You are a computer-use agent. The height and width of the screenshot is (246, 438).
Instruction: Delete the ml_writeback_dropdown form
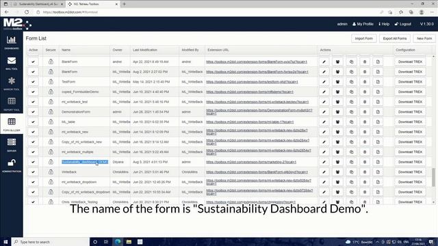pyautogui.click(x=365, y=182)
